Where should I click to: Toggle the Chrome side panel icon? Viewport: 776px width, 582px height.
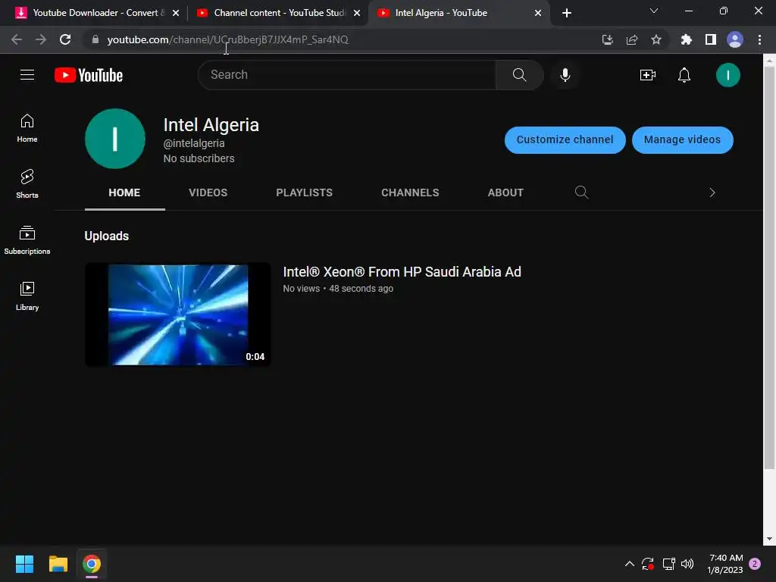click(x=710, y=39)
